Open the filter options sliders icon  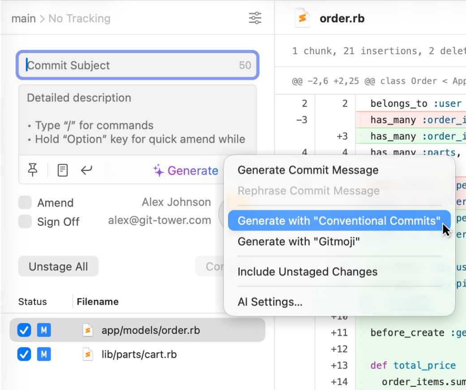pyautogui.click(x=255, y=18)
